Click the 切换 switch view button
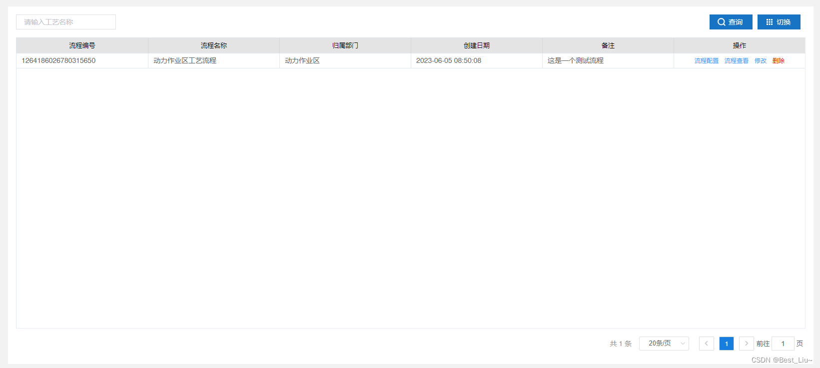The image size is (820, 368). 779,22
